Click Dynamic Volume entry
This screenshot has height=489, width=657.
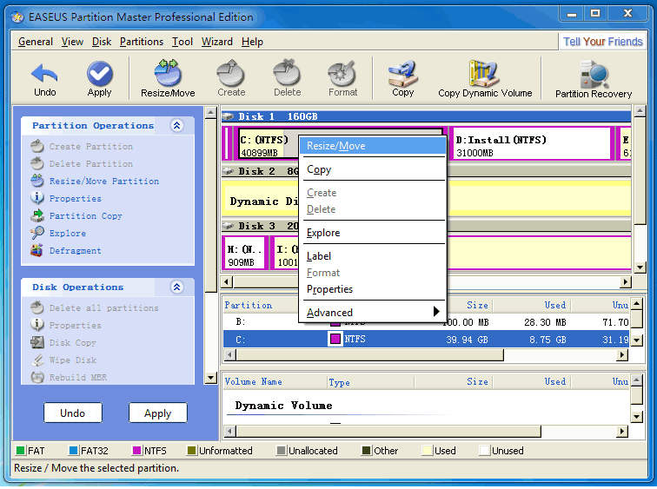pos(283,405)
